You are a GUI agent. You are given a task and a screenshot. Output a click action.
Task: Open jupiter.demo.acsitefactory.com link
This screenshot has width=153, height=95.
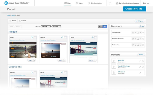(17, 40)
